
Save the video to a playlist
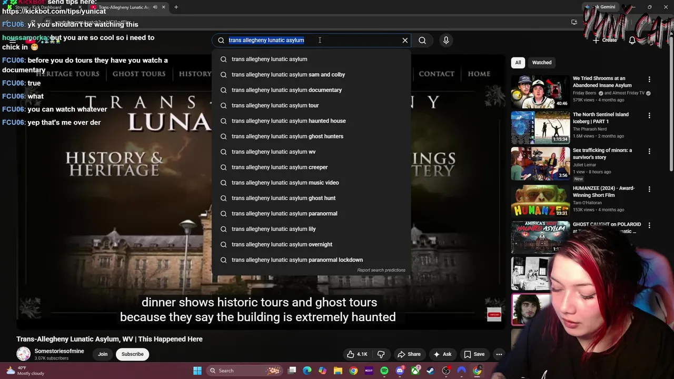tap(474, 354)
